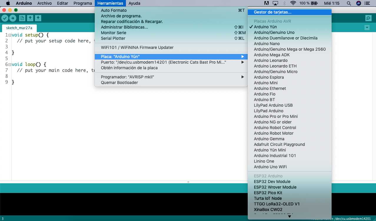
Task: Click the Open sketch up-arrow icon
Action: tap(30, 18)
